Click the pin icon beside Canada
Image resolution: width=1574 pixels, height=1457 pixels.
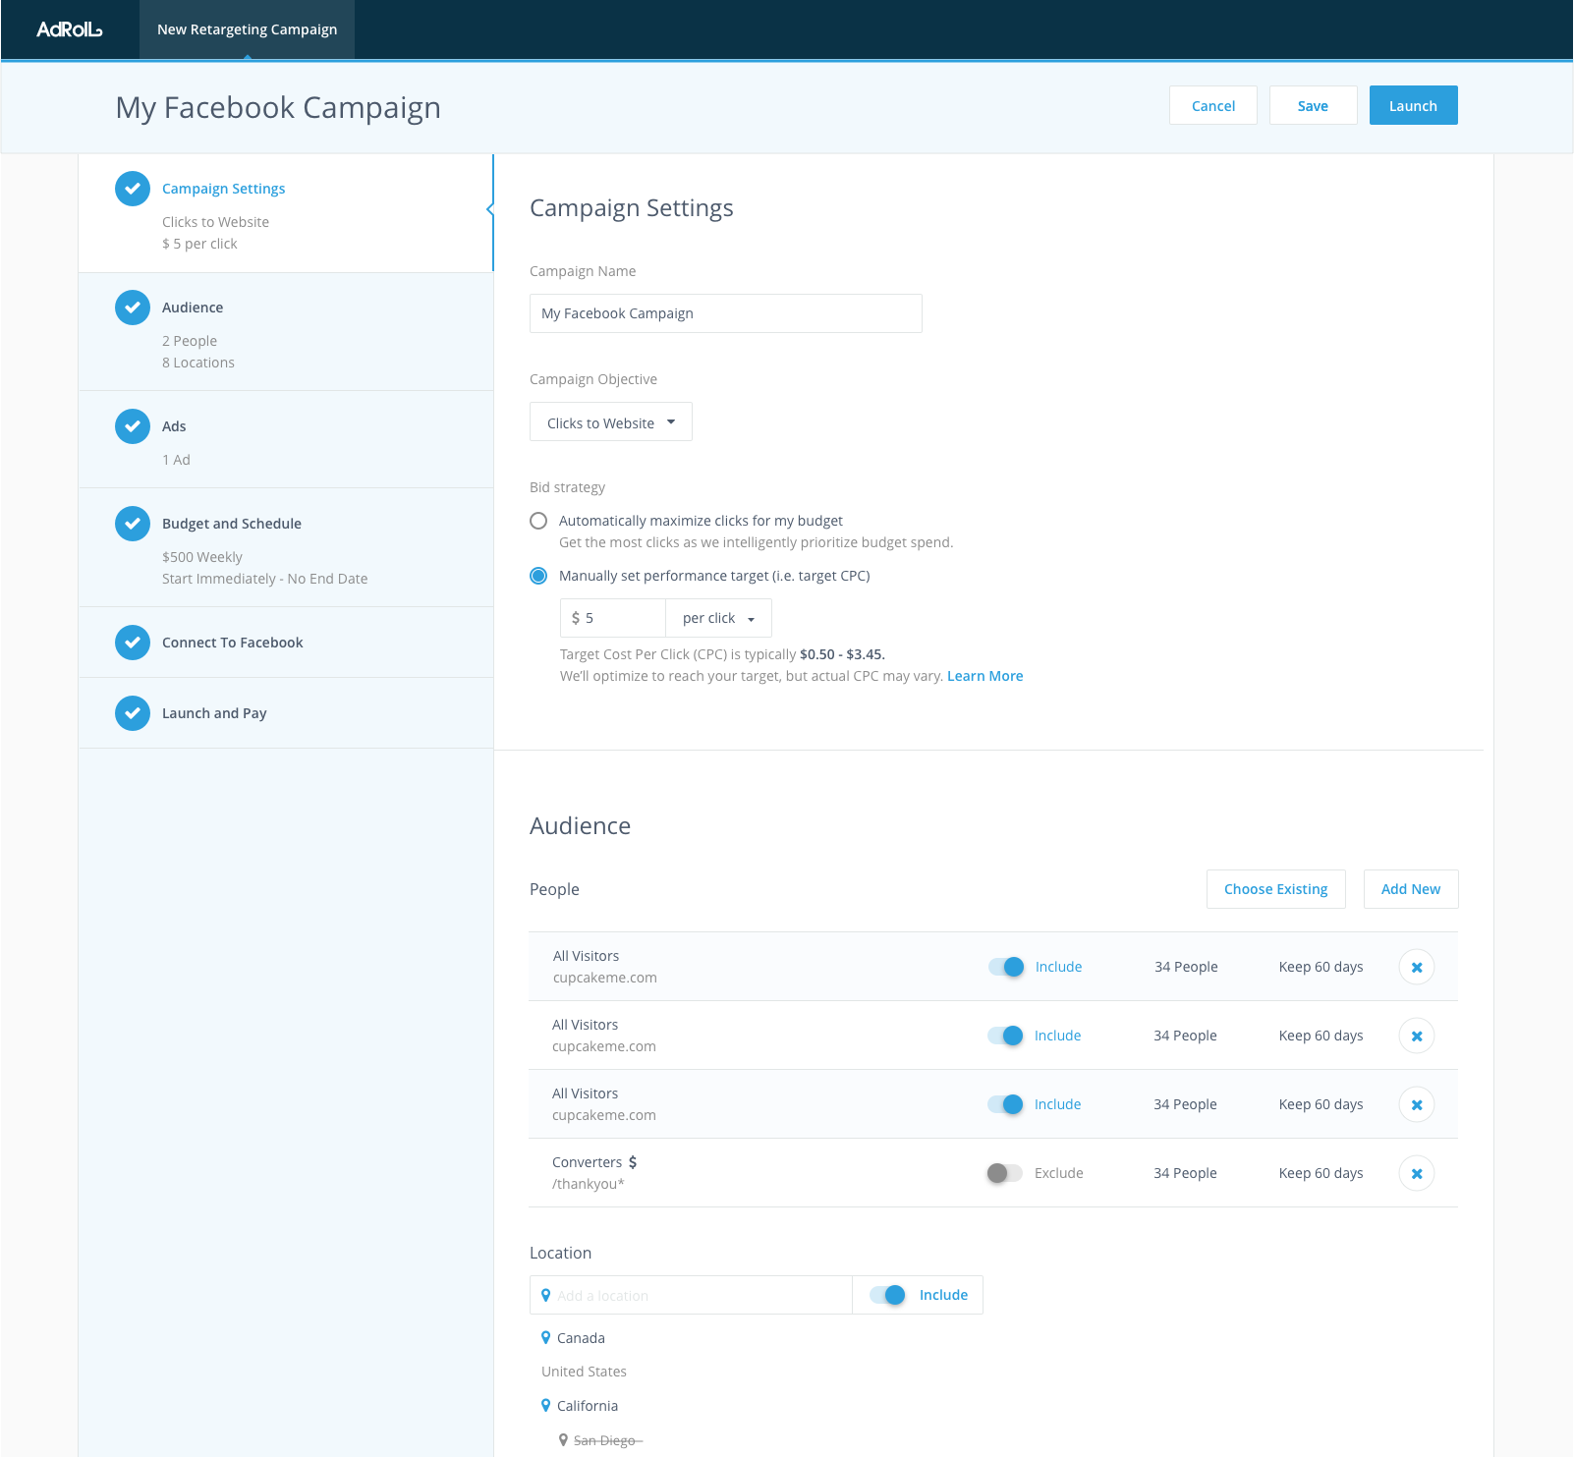[x=546, y=1338]
